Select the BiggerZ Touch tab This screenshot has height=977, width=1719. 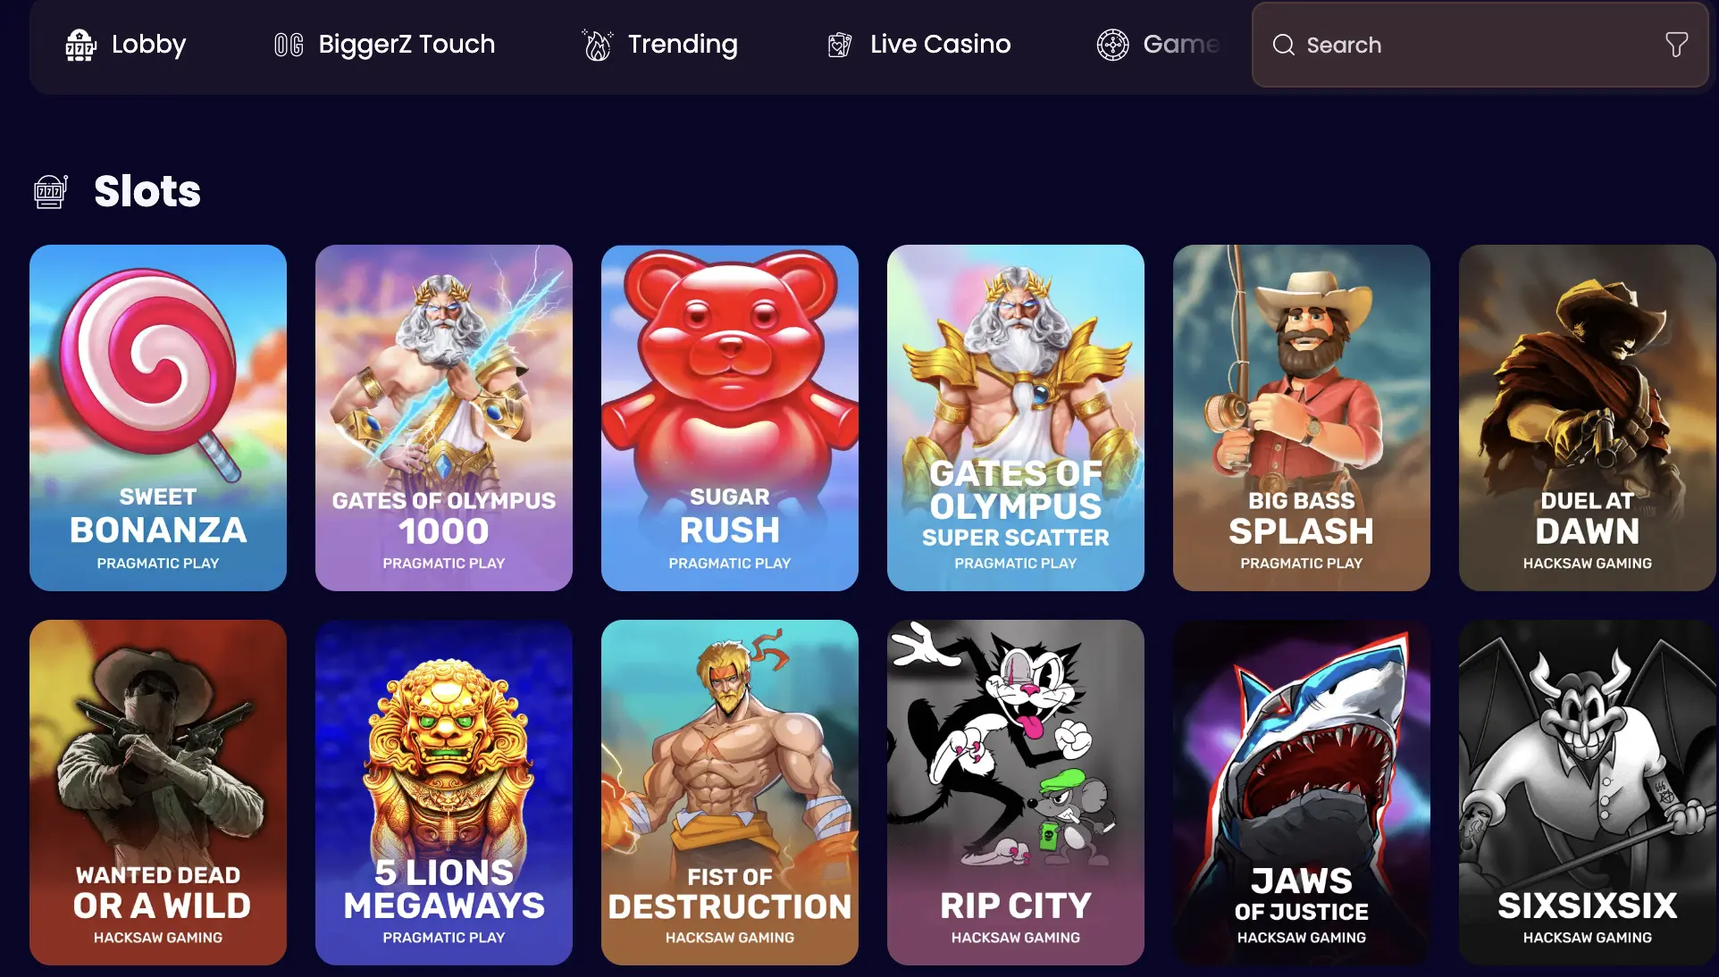tap(384, 45)
